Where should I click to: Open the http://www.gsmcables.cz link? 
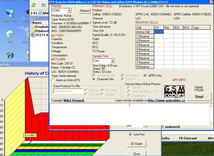(x=166, y=100)
